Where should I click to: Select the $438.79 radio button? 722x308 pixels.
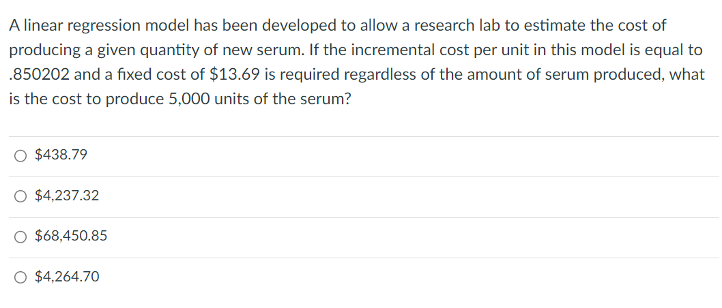pos(20,155)
